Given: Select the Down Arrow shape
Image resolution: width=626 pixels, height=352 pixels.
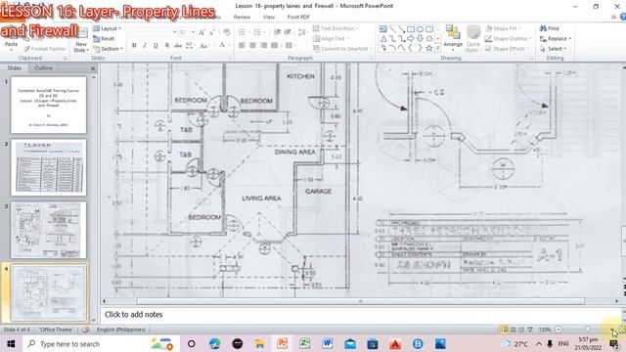Looking at the screenshot, I should (x=420, y=39).
